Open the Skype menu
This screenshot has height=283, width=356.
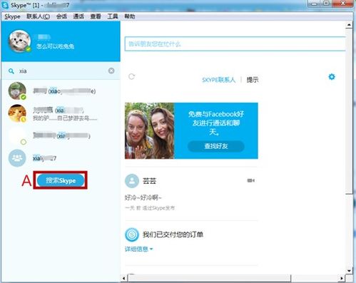(x=12, y=16)
